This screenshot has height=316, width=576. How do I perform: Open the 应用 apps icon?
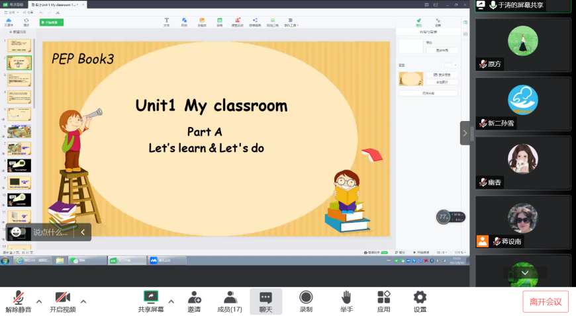click(x=383, y=301)
